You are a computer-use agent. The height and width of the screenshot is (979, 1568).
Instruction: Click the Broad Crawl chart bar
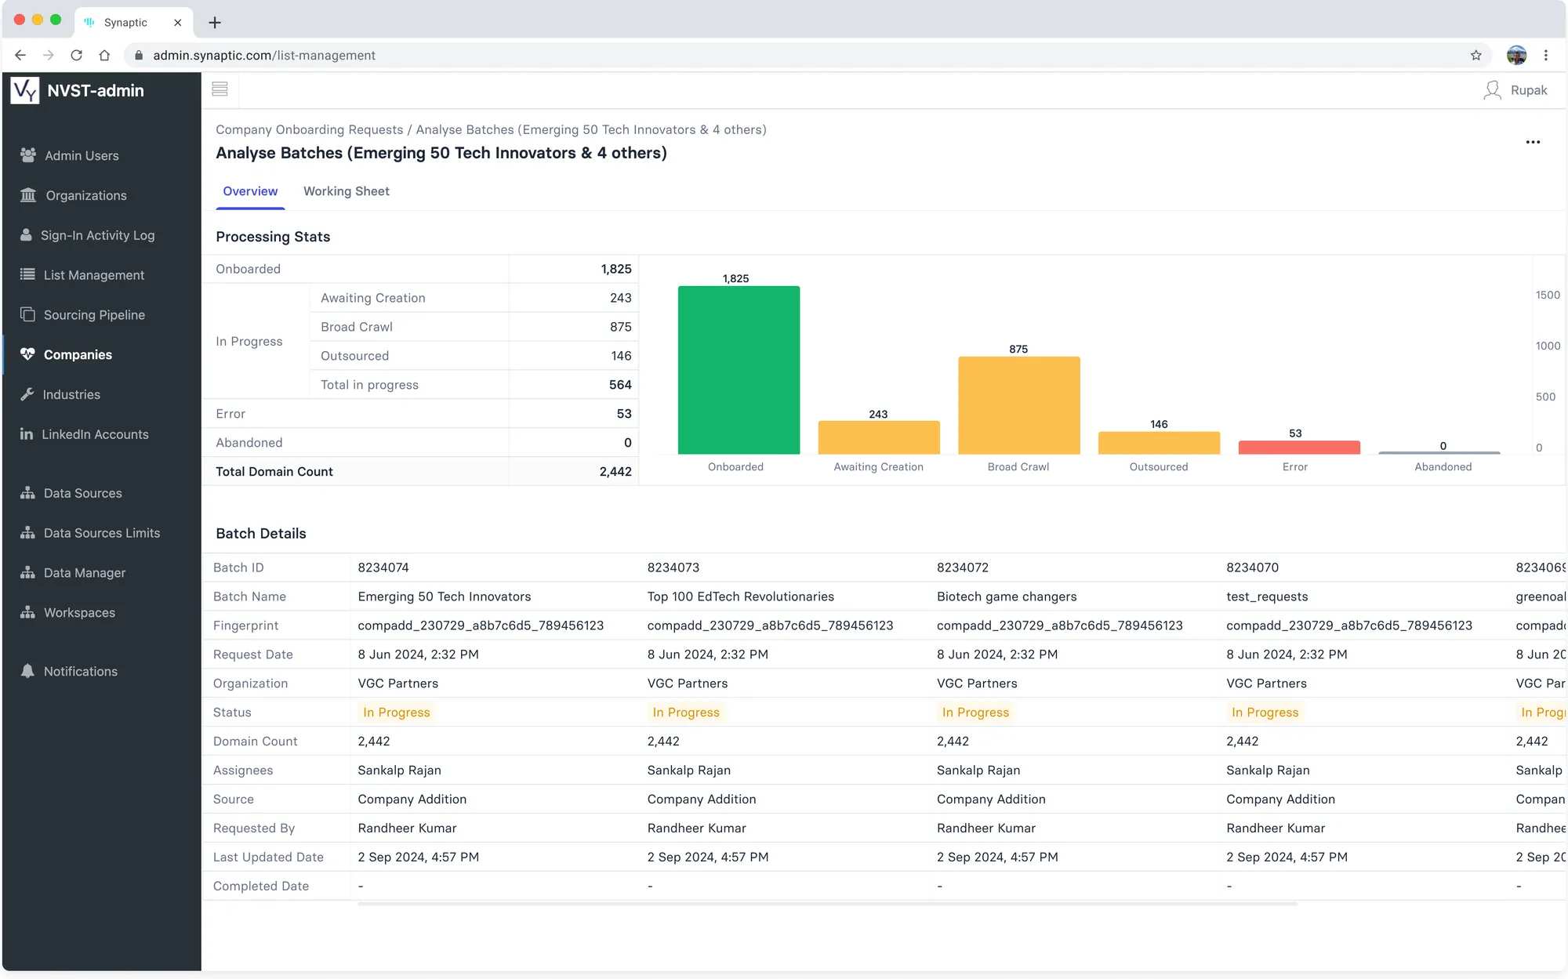1018,405
